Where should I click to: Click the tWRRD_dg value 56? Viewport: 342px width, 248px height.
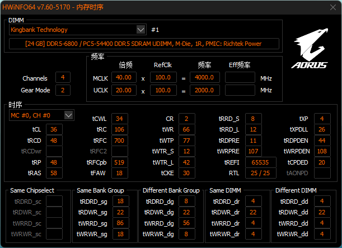[187, 223]
